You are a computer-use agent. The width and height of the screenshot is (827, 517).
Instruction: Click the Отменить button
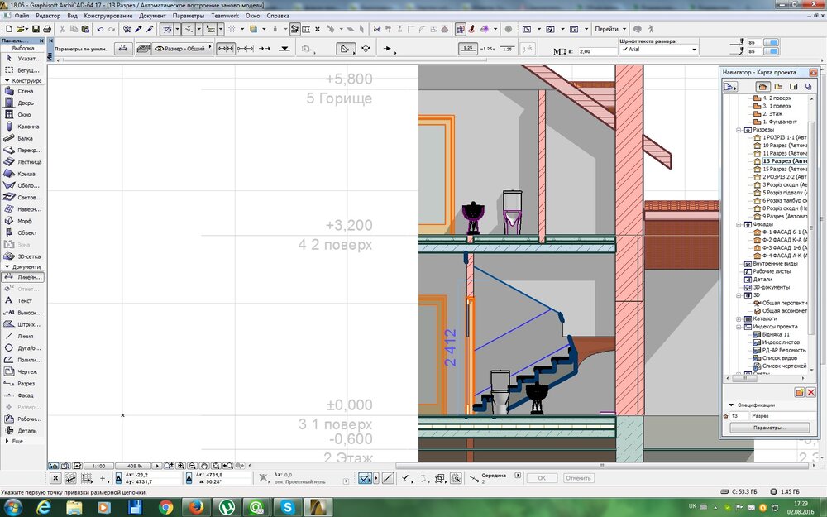578,478
